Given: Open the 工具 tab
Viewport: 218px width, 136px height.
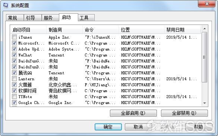Looking at the screenshot, I should [x=86, y=18].
